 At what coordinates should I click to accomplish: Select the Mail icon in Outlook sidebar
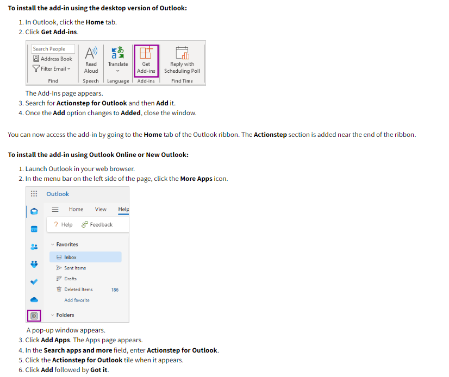[x=34, y=211]
